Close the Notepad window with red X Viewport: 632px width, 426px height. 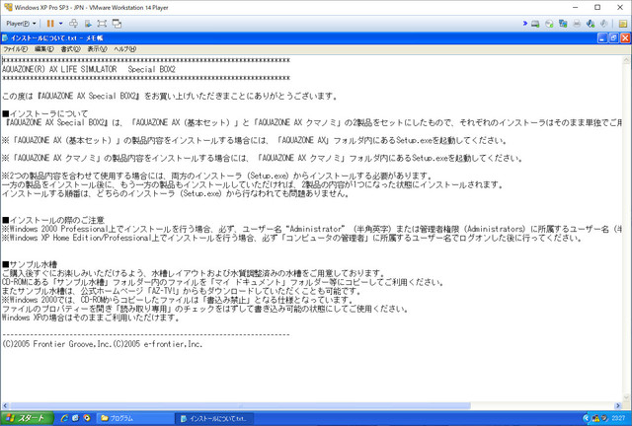coord(625,38)
